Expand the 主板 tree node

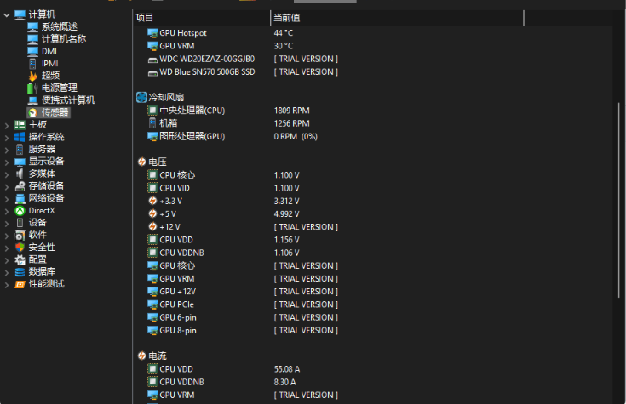[x=7, y=126]
